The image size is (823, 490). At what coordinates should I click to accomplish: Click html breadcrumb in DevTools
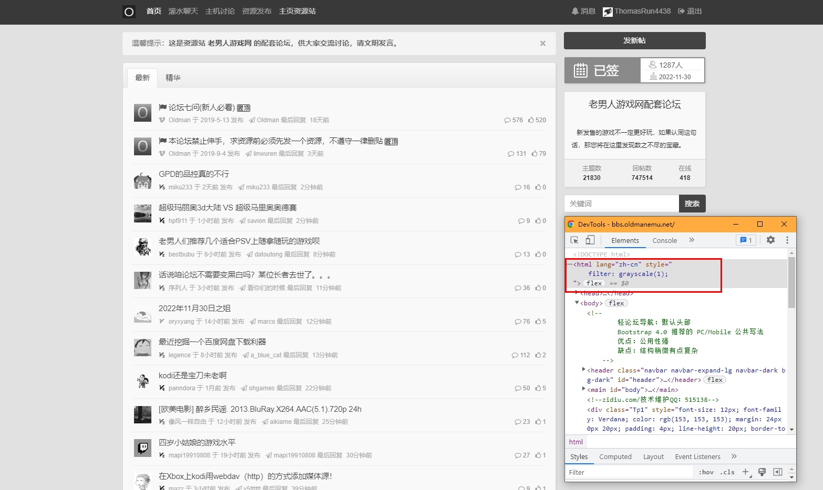coord(576,442)
